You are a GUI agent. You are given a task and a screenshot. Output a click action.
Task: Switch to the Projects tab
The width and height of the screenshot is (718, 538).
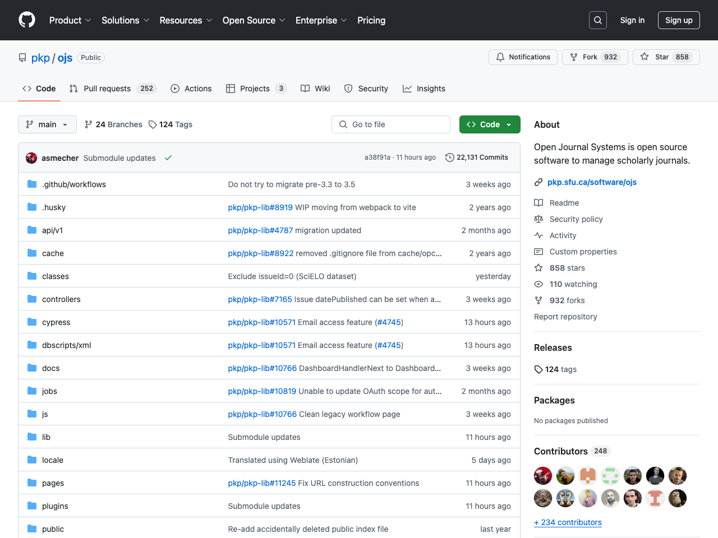256,89
